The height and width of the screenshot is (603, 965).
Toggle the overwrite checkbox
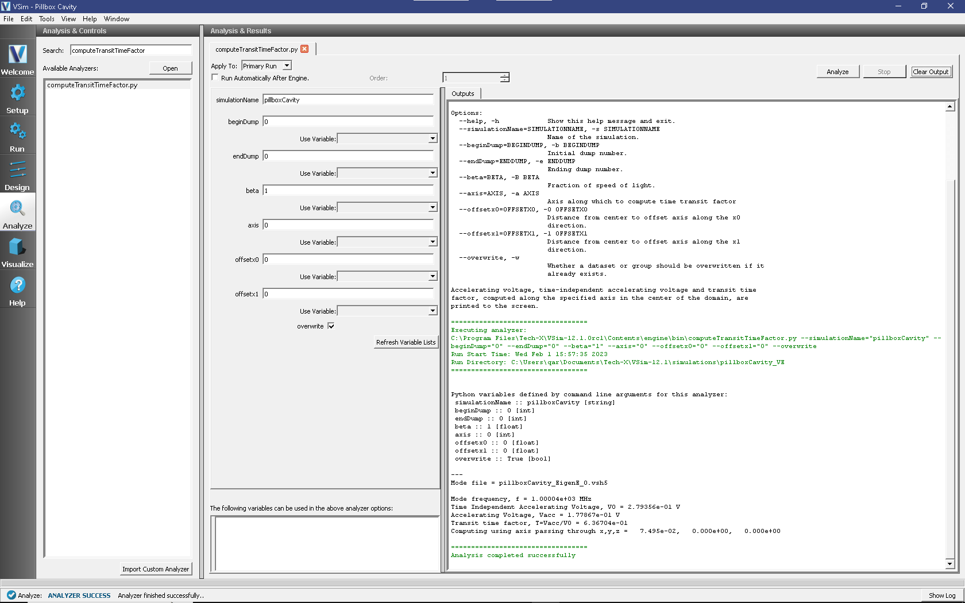click(331, 326)
